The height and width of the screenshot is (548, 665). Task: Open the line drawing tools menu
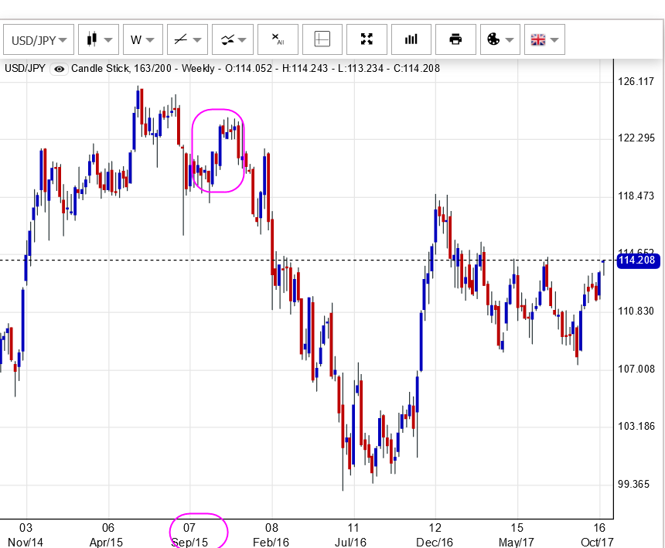tap(188, 39)
